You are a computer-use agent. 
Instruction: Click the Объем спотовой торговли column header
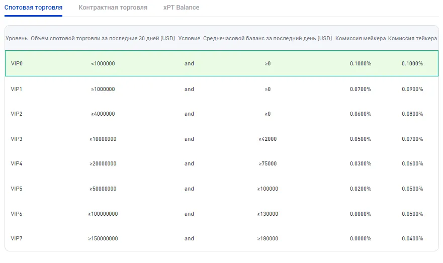(x=103, y=38)
